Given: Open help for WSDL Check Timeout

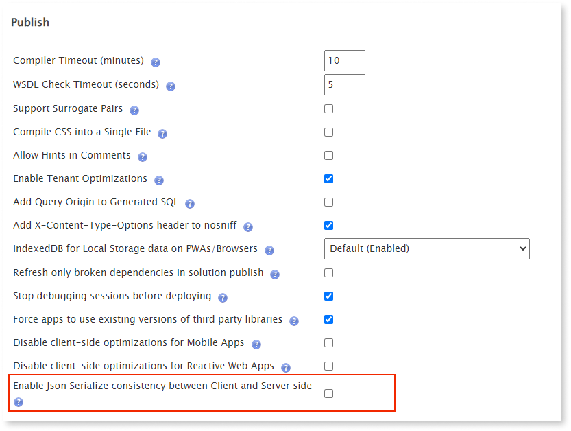Looking at the screenshot, I should pos(170,85).
